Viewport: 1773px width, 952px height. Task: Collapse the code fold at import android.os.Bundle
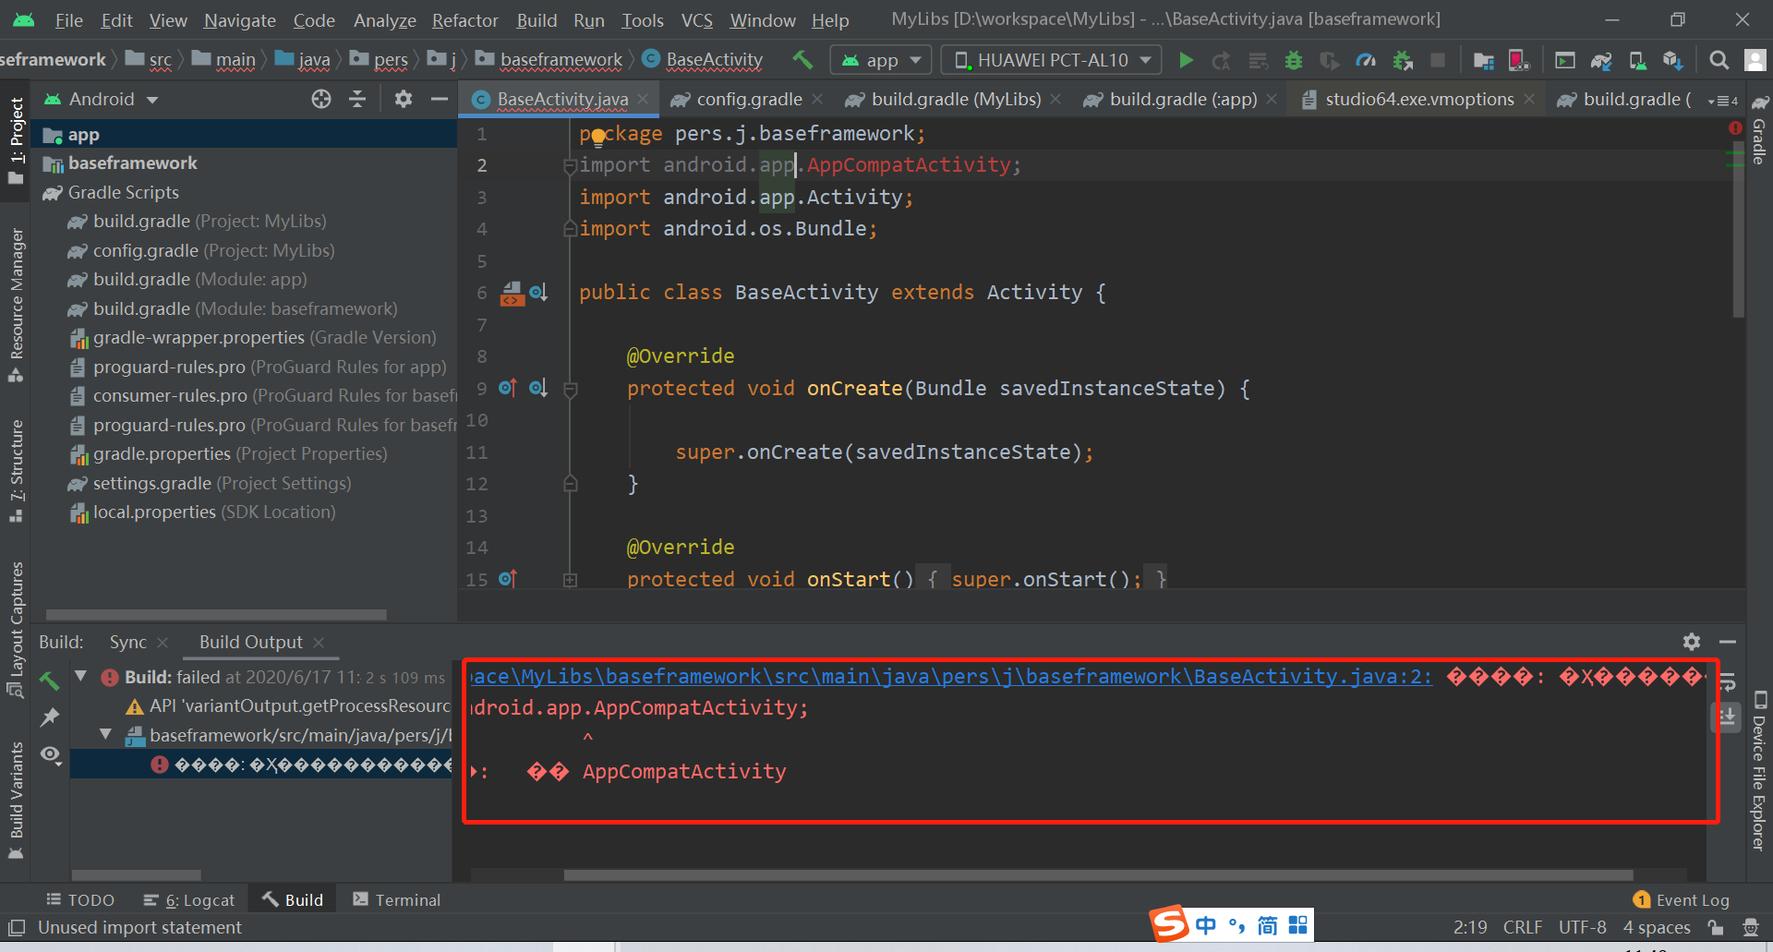click(x=570, y=229)
